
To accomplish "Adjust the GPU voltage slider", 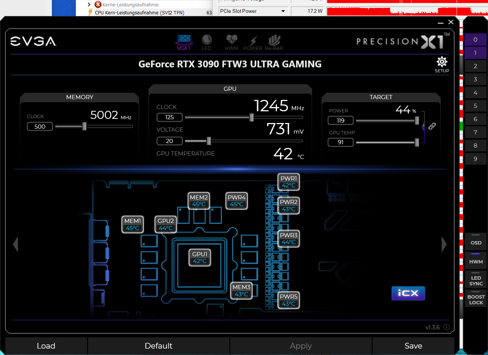I will click(208, 141).
